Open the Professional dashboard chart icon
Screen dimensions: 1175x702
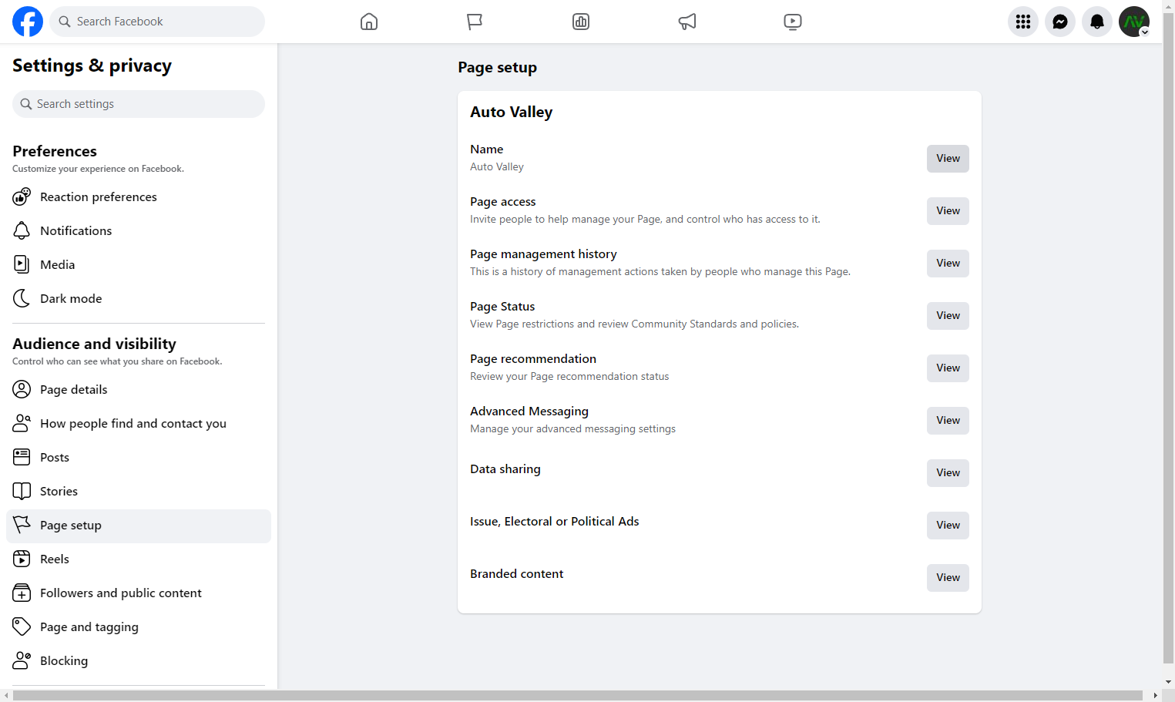tap(581, 22)
